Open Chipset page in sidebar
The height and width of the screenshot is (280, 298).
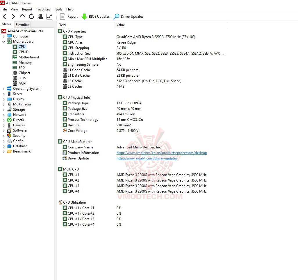24,73
